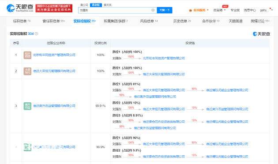Viewport: 278px width, 164px height.
Task: Click the help icon next to 实际控制权 334
Action: (x=36, y=34)
